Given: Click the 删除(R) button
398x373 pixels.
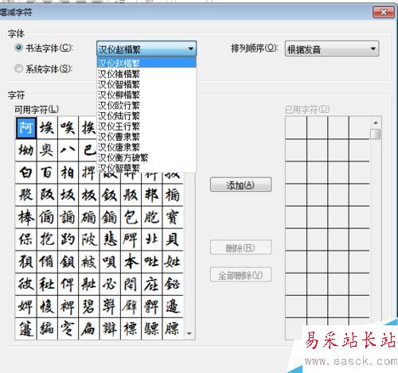Looking at the screenshot, I should pos(240,248).
